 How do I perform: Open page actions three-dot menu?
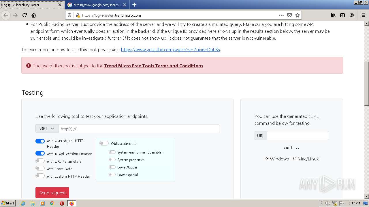tap(281, 15)
